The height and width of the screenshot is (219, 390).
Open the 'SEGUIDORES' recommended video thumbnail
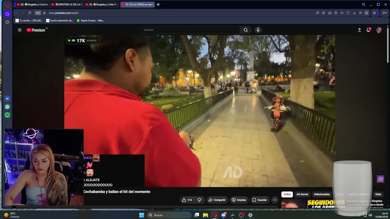(313, 203)
